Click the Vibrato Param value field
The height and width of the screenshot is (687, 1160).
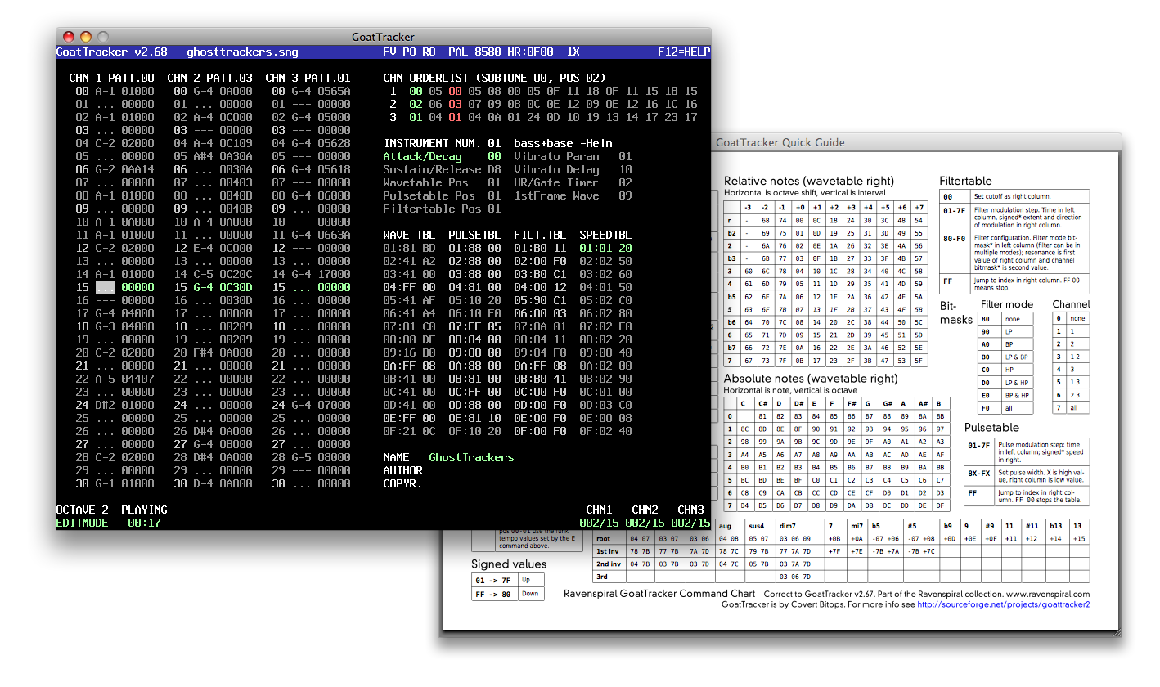coord(625,156)
